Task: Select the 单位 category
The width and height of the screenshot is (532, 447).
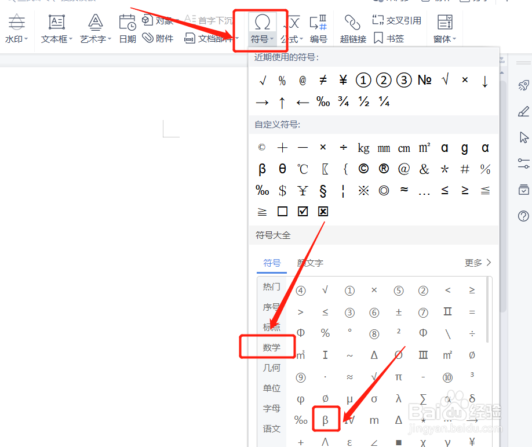Action: tap(271, 388)
